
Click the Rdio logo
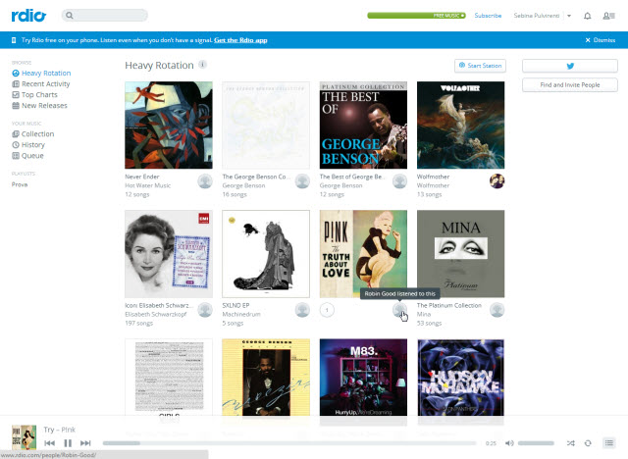pos(29,15)
